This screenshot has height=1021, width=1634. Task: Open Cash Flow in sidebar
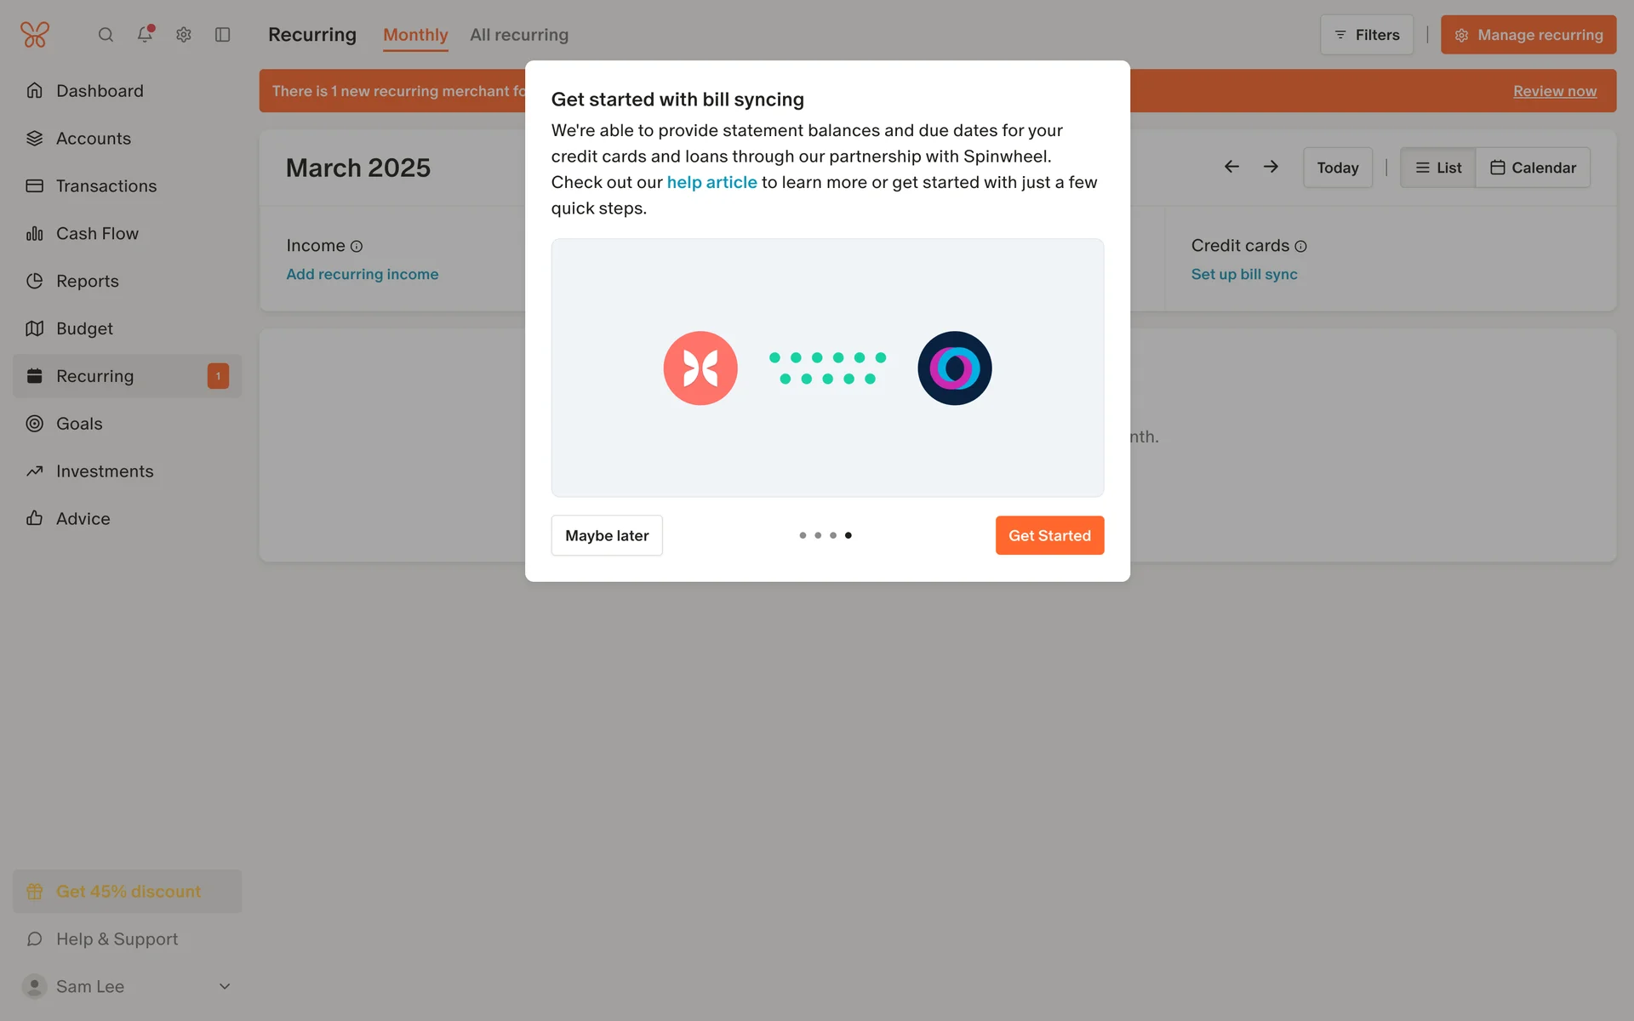coord(97,233)
